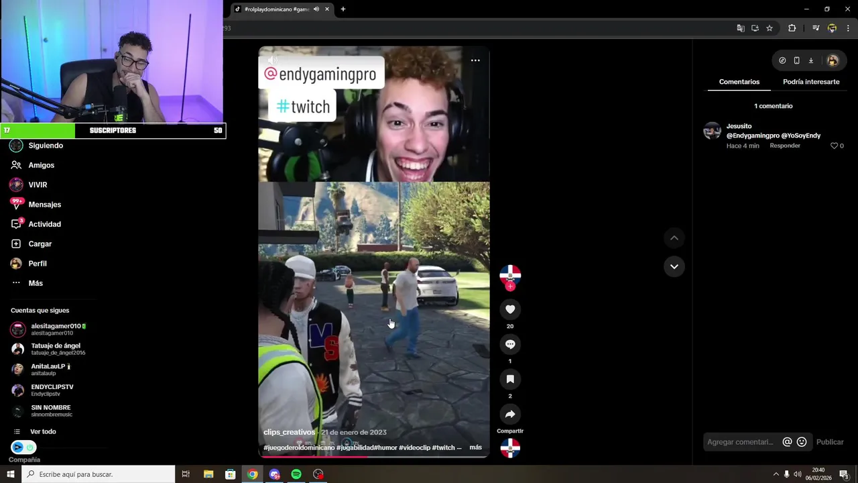Open comments via speech bubble icon
The height and width of the screenshot is (483, 858).
[x=510, y=344]
